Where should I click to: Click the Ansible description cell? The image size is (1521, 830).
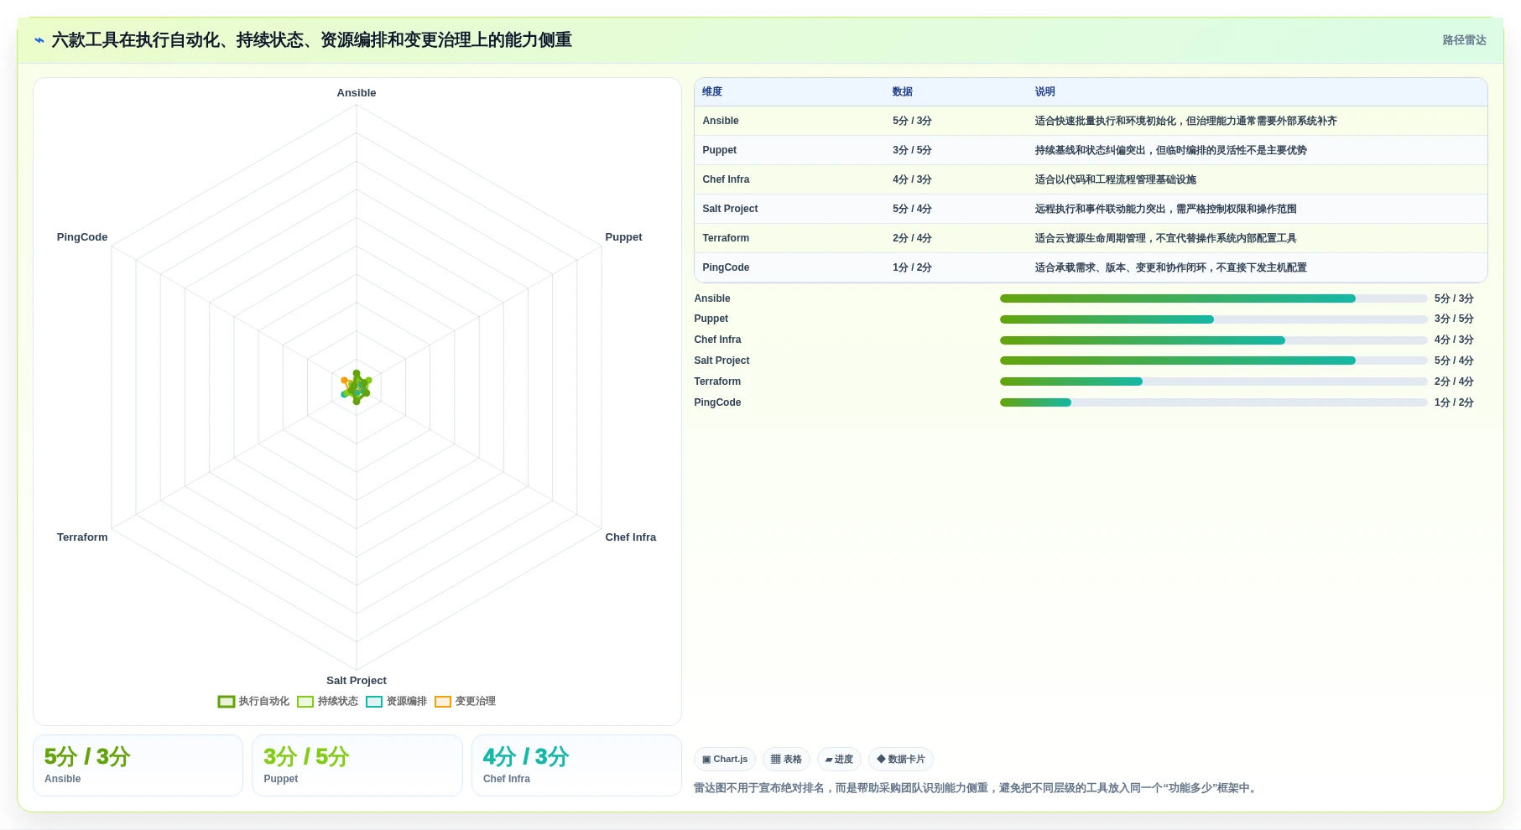[1185, 121]
